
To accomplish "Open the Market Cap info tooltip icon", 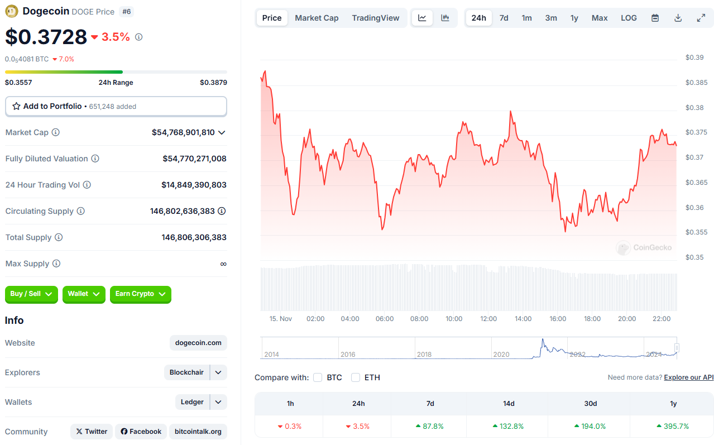I will (x=56, y=132).
